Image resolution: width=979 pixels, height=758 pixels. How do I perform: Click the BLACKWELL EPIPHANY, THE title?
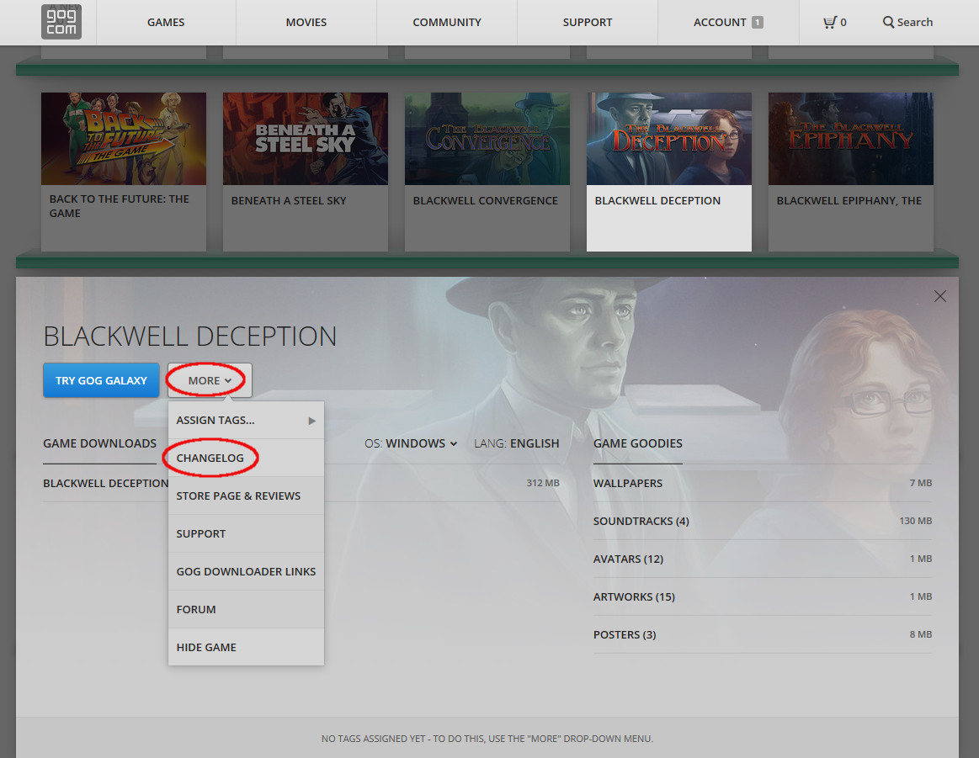(x=849, y=201)
